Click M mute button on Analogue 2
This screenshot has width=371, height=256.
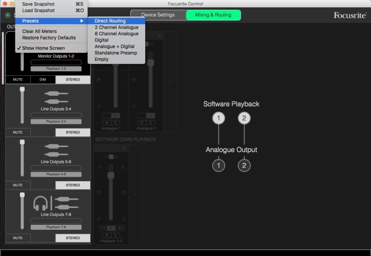click(x=142, y=122)
